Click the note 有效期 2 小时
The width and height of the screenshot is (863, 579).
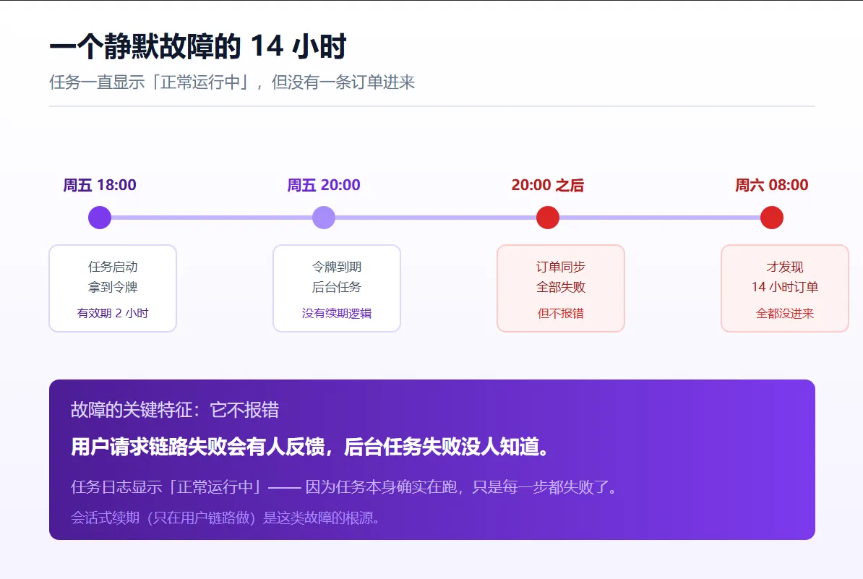point(113,313)
